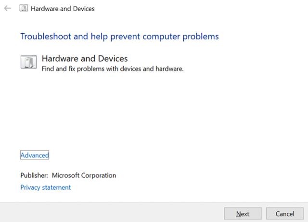
Task: Focus the Advanced link with dotted outline
Action: [35, 155]
